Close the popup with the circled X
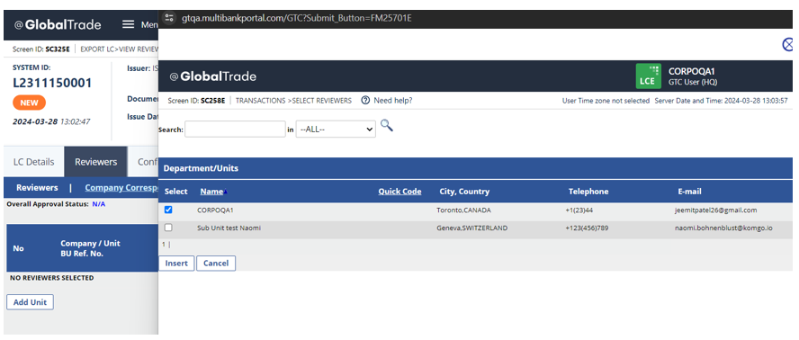The width and height of the screenshot is (799, 340). coord(788,44)
